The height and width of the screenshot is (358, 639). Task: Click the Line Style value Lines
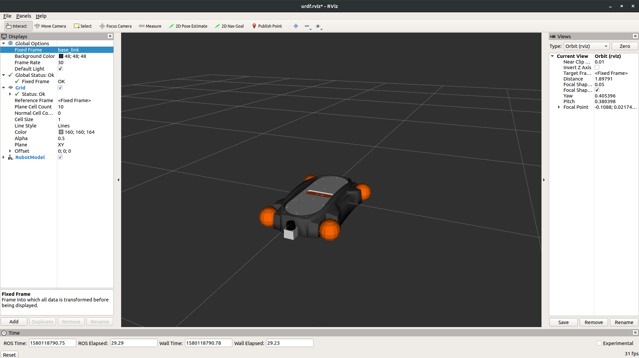point(64,125)
